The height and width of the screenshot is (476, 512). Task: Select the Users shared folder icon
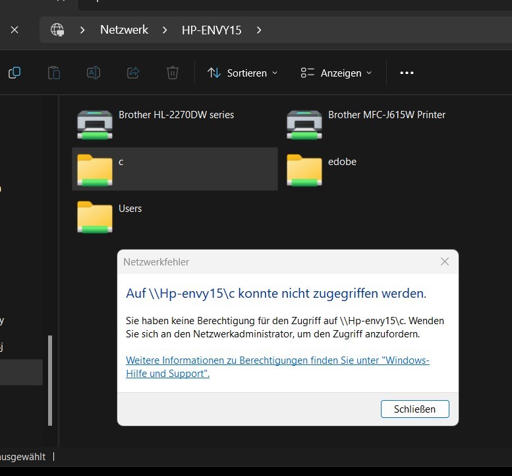(95, 217)
